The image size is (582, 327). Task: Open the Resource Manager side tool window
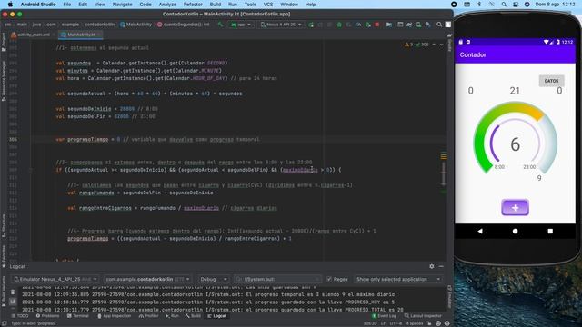pos(4,81)
